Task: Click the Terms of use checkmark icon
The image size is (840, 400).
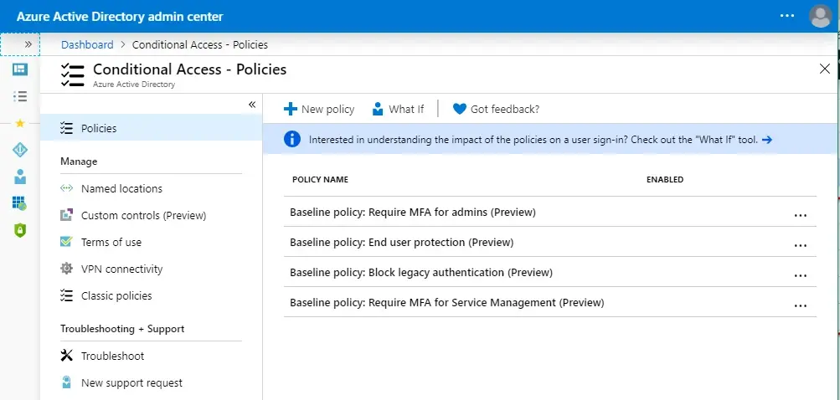Action: [66, 242]
